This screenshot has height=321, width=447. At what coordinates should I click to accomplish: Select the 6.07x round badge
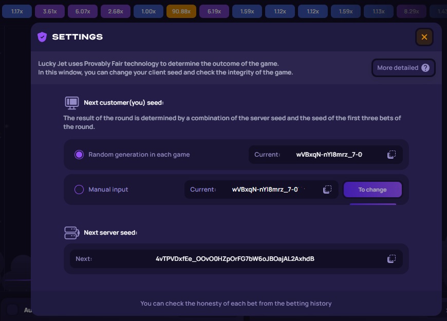[83, 11]
